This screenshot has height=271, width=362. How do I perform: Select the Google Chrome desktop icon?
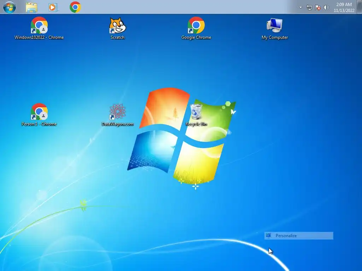point(196,28)
